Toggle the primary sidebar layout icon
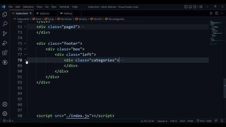 coord(186,7)
